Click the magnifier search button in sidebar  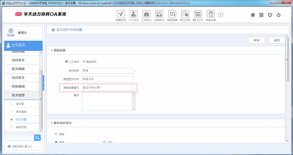[x=37, y=138]
